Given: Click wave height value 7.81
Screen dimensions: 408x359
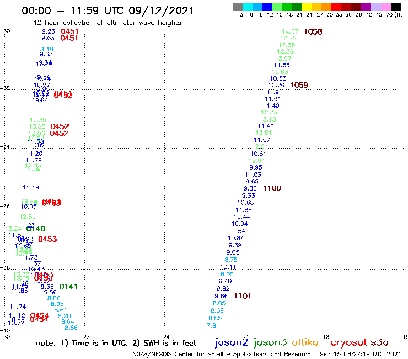Looking at the screenshot, I should click(213, 325).
